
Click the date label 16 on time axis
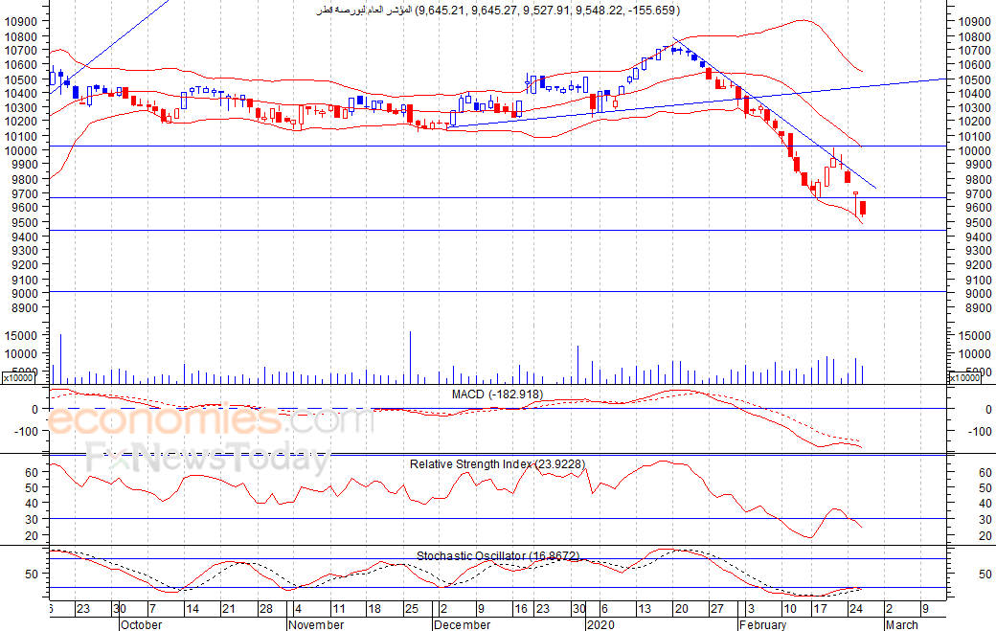click(x=521, y=609)
